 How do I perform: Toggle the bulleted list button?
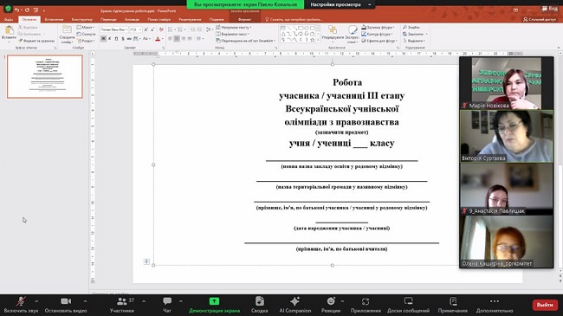[171, 29]
